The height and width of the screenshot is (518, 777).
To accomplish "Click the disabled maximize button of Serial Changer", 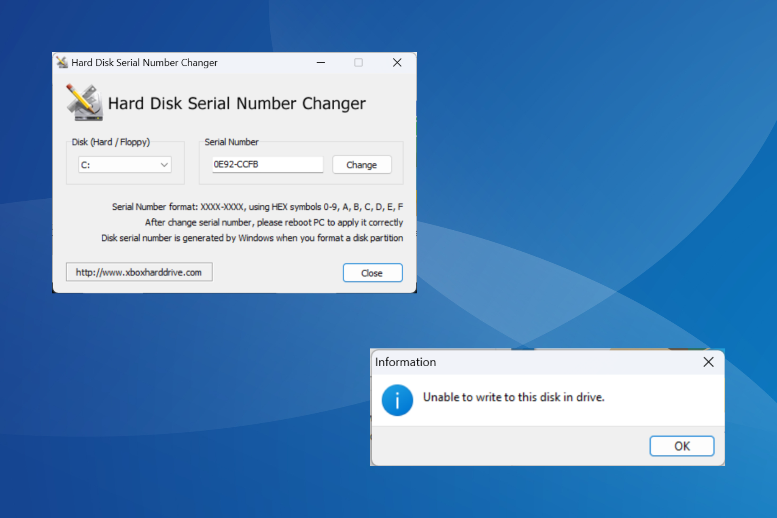I will coord(358,62).
